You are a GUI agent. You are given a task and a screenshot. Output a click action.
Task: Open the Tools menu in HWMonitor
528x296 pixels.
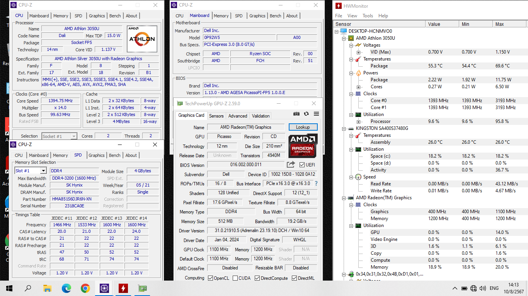(368, 16)
